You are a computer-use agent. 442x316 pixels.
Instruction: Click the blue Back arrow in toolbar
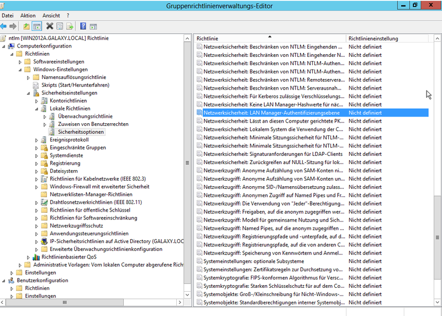(x=4, y=26)
